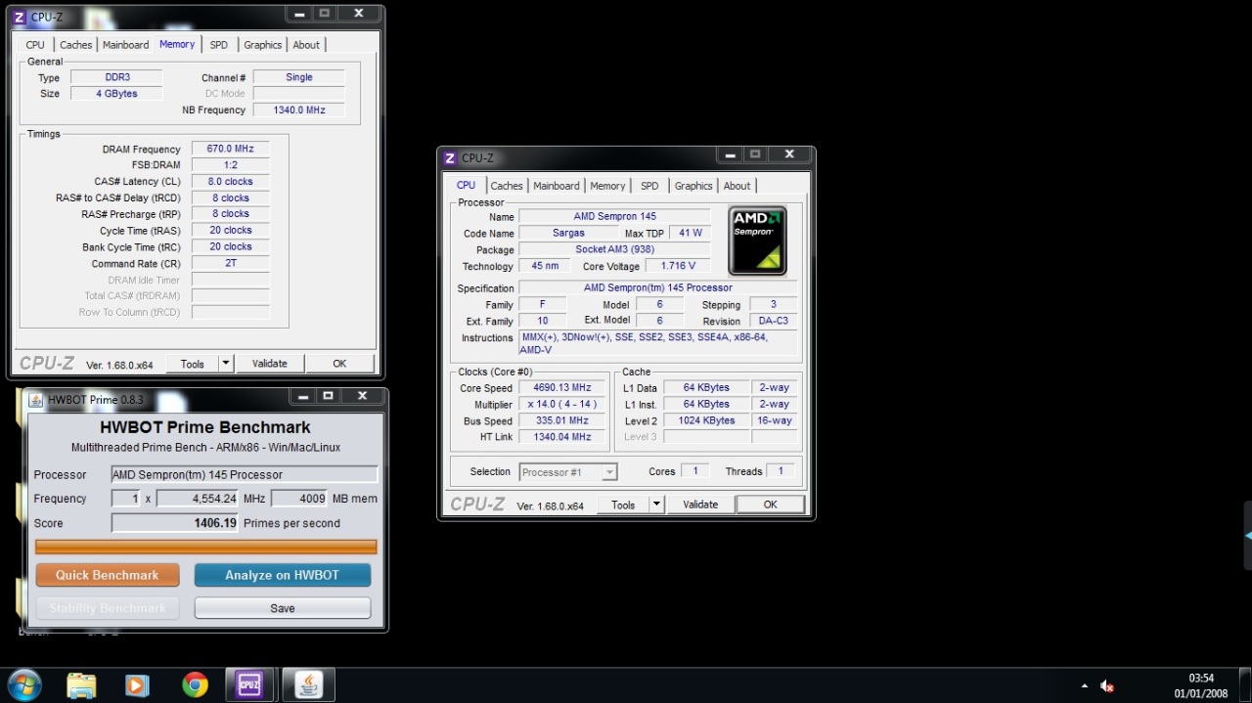Click the Bus Speed 335.01 MHz value
Viewport: 1252px width, 703px height.
pyautogui.click(x=560, y=420)
